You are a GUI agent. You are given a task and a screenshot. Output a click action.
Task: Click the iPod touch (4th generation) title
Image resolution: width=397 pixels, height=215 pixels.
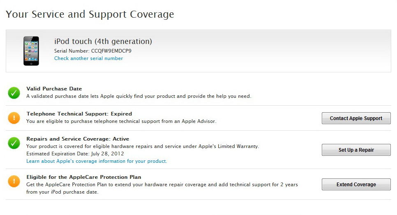pos(103,41)
